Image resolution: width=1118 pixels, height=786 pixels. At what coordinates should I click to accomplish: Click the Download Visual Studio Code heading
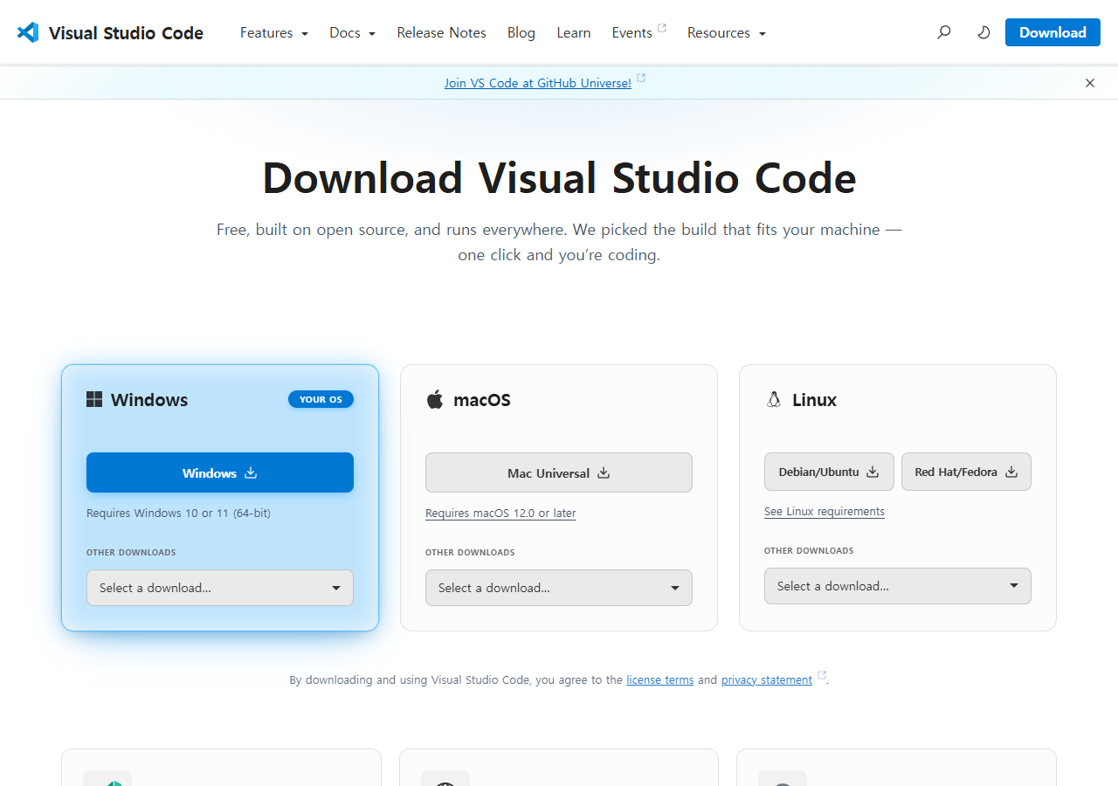(559, 178)
